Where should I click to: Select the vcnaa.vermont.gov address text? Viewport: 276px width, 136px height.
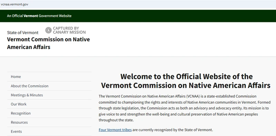click(14, 4)
